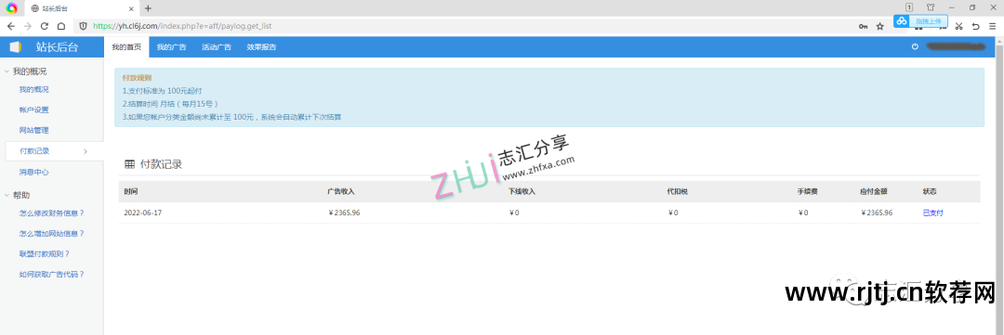Open 消息中心 in sidebar

34,172
